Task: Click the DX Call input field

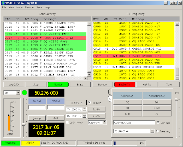Action: pos(37,107)
